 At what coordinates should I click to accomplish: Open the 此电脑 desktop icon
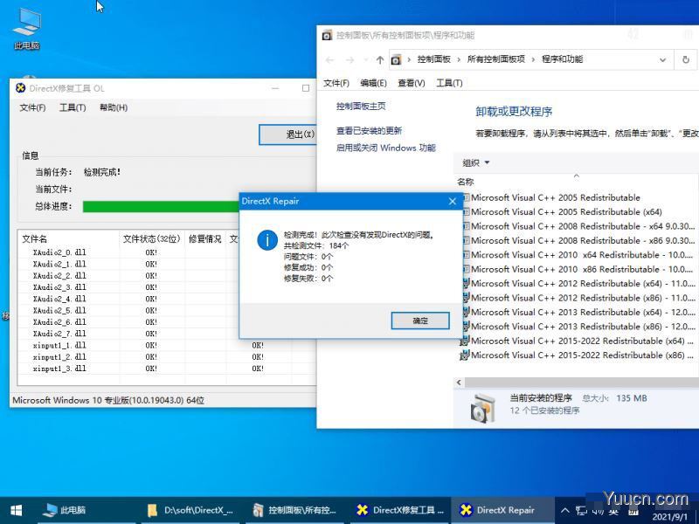pos(27,29)
